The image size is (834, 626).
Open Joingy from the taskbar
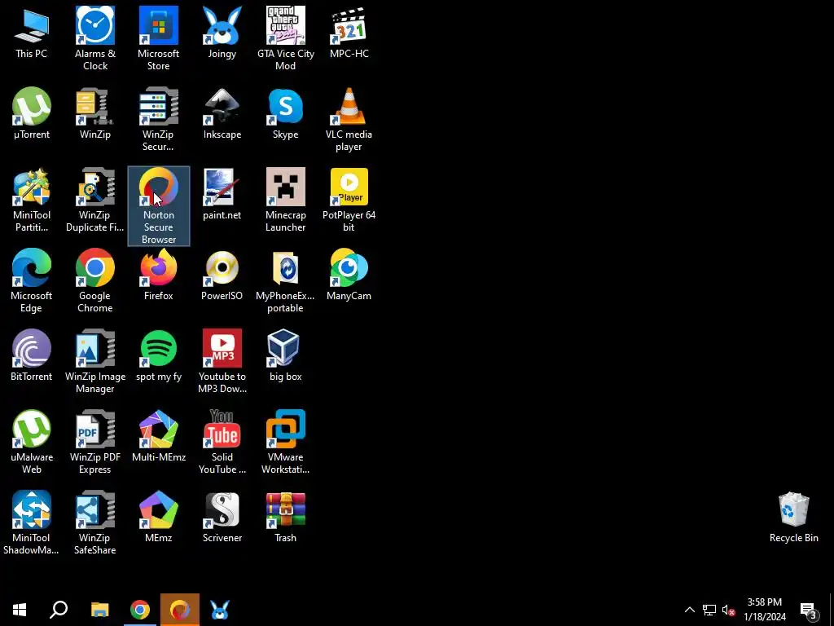(220, 610)
